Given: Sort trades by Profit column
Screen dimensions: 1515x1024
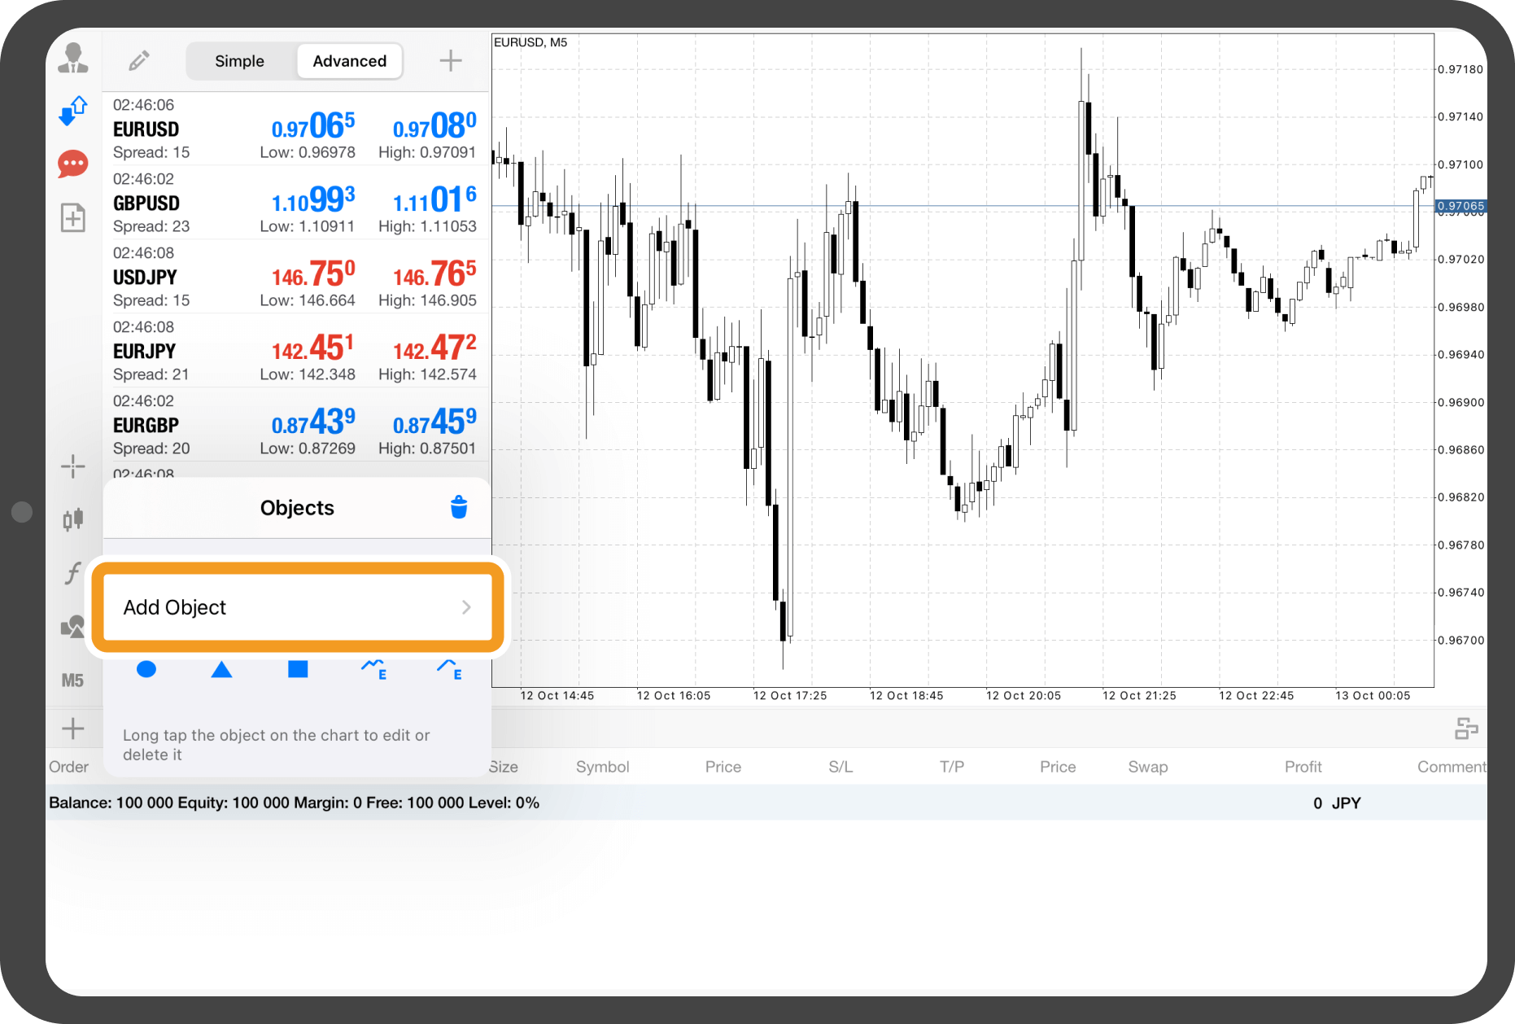Looking at the screenshot, I should [x=1303, y=767].
